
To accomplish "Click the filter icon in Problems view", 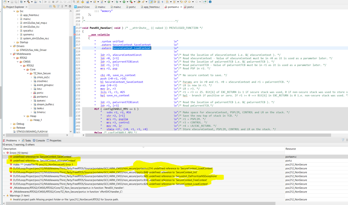I will coord(343,140).
